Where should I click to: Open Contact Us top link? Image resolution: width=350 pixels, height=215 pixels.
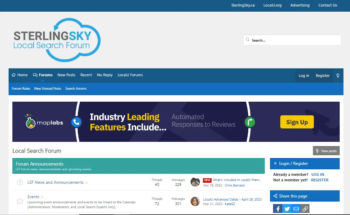click(328, 5)
